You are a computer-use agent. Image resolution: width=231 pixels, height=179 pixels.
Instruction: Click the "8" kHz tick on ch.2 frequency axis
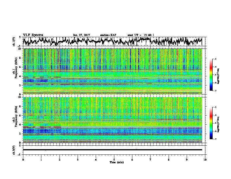click(x=20, y=106)
